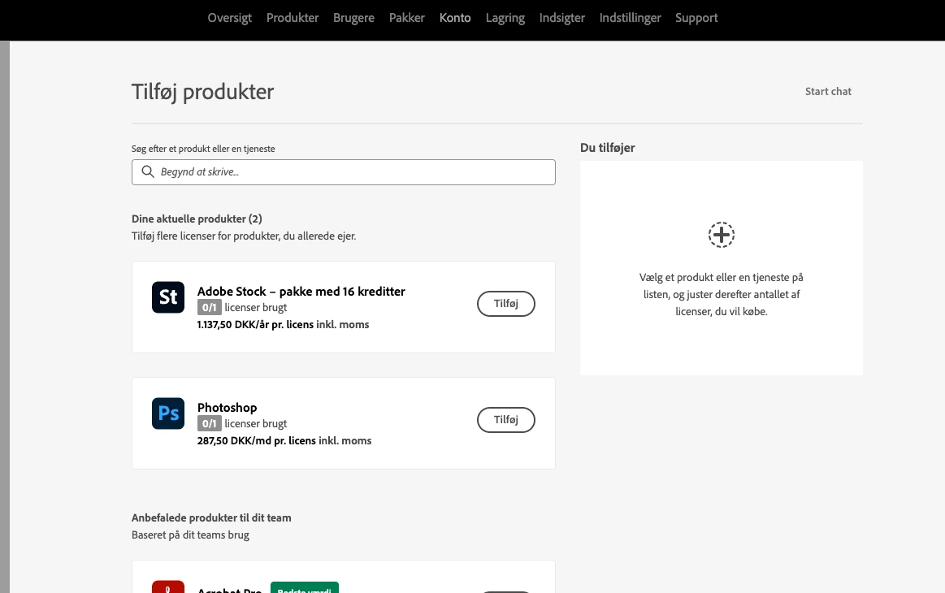Click the Du tilføjer heading
The image size is (945, 593).
(608, 148)
